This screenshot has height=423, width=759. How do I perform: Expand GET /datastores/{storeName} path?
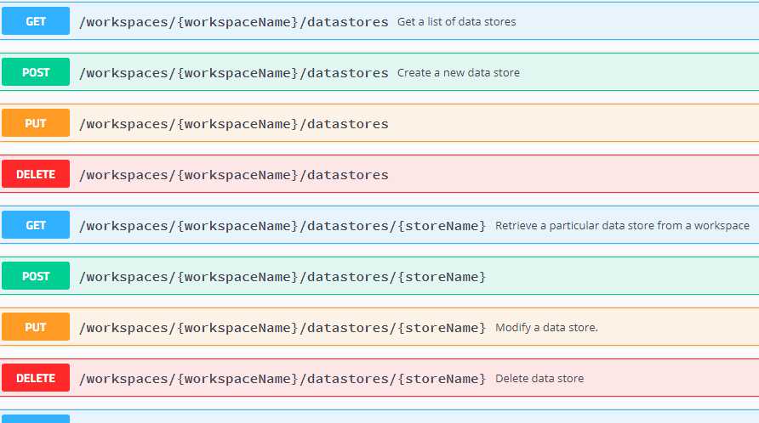click(282, 226)
